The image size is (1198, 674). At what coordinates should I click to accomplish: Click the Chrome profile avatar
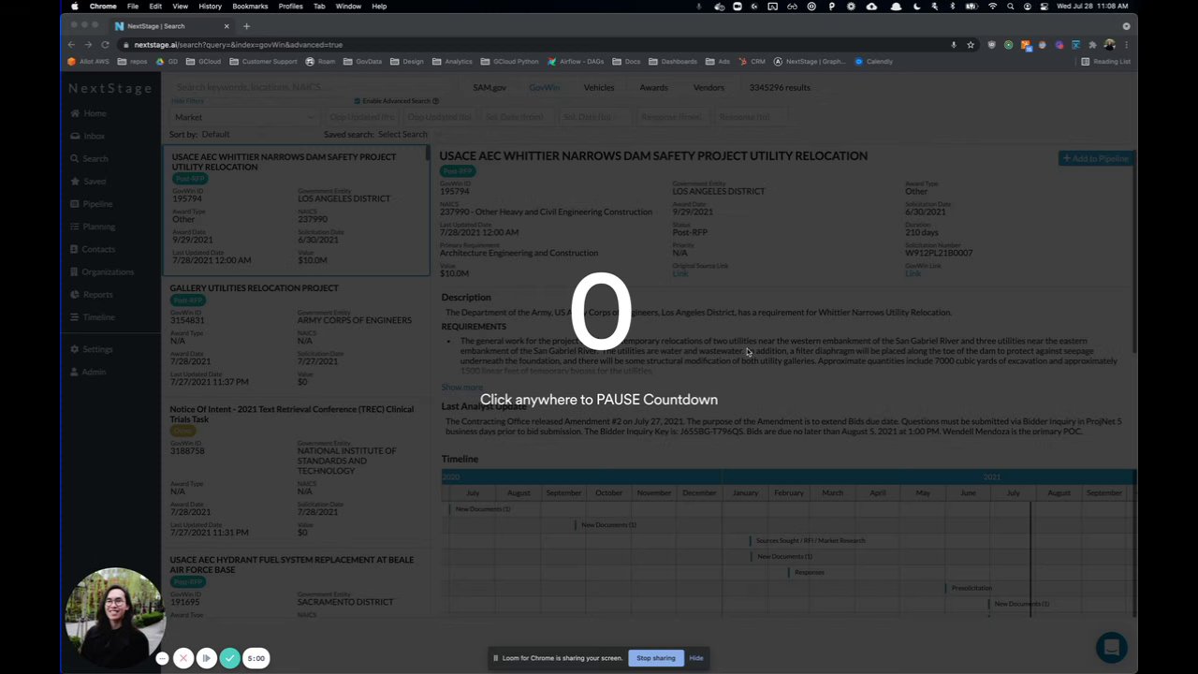[x=1109, y=45]
